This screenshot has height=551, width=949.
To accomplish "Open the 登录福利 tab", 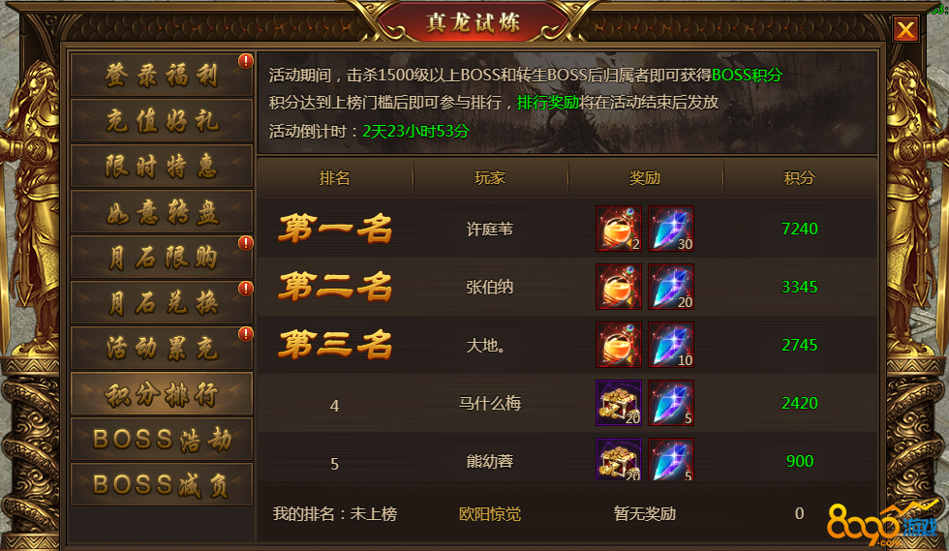I will point(162,76).
